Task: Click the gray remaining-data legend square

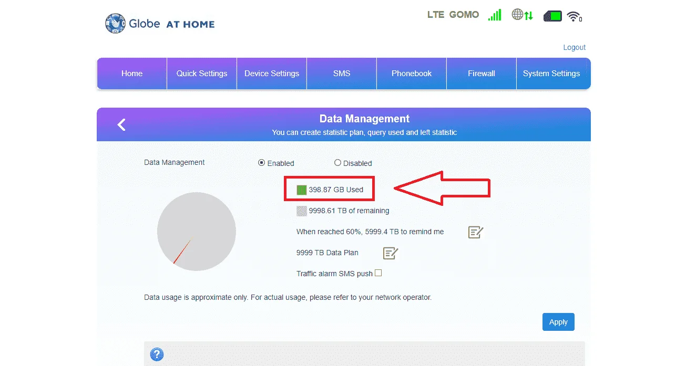Action: click(x=301, y=211)
